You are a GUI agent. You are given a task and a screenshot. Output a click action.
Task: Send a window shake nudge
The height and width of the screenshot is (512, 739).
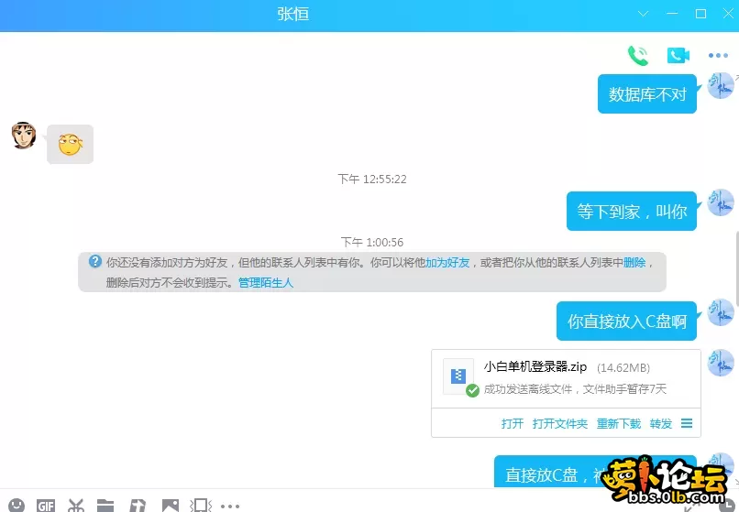[x=201, y=506]
